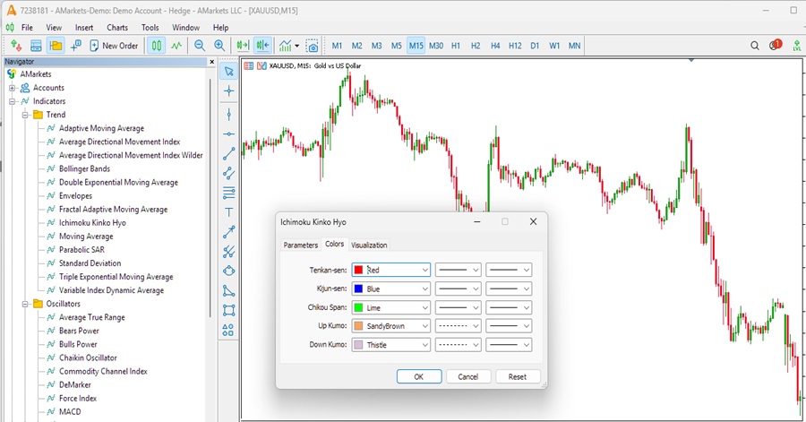Switch chart to candlestick bars icon

[x=156, y=46]
